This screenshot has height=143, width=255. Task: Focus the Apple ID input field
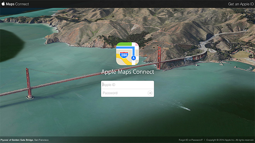[x=127, y=85]
